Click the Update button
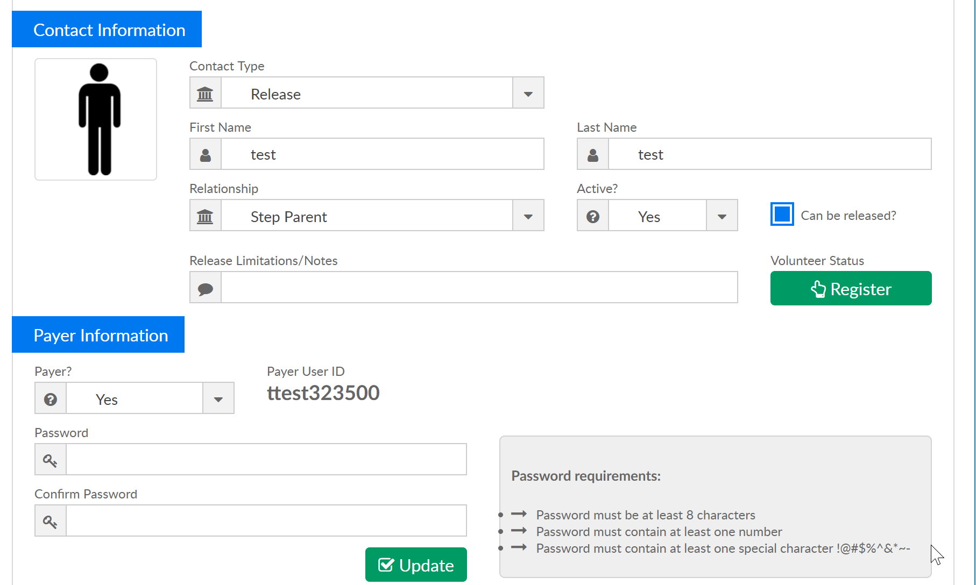This screenshot has width=976, height=585. pyautogui.click(x=416, y=565)
